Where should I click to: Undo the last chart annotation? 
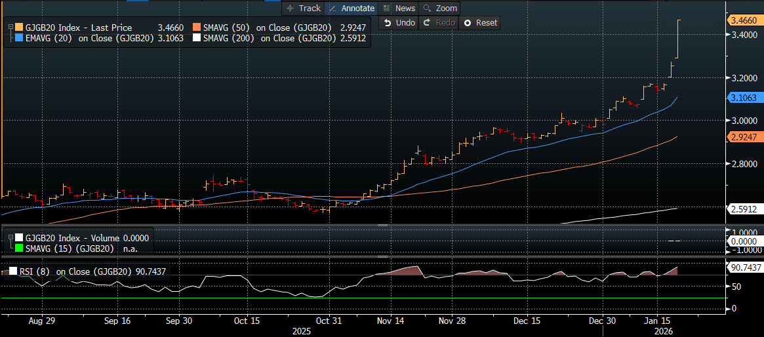coord(399,22)
